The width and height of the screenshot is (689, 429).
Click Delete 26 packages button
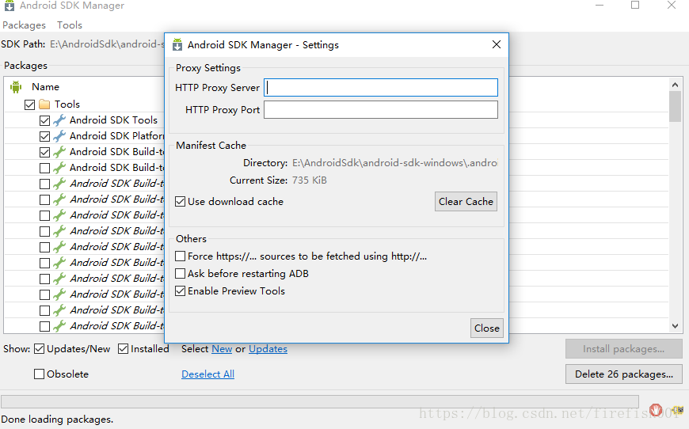click(x=624, y=374)
